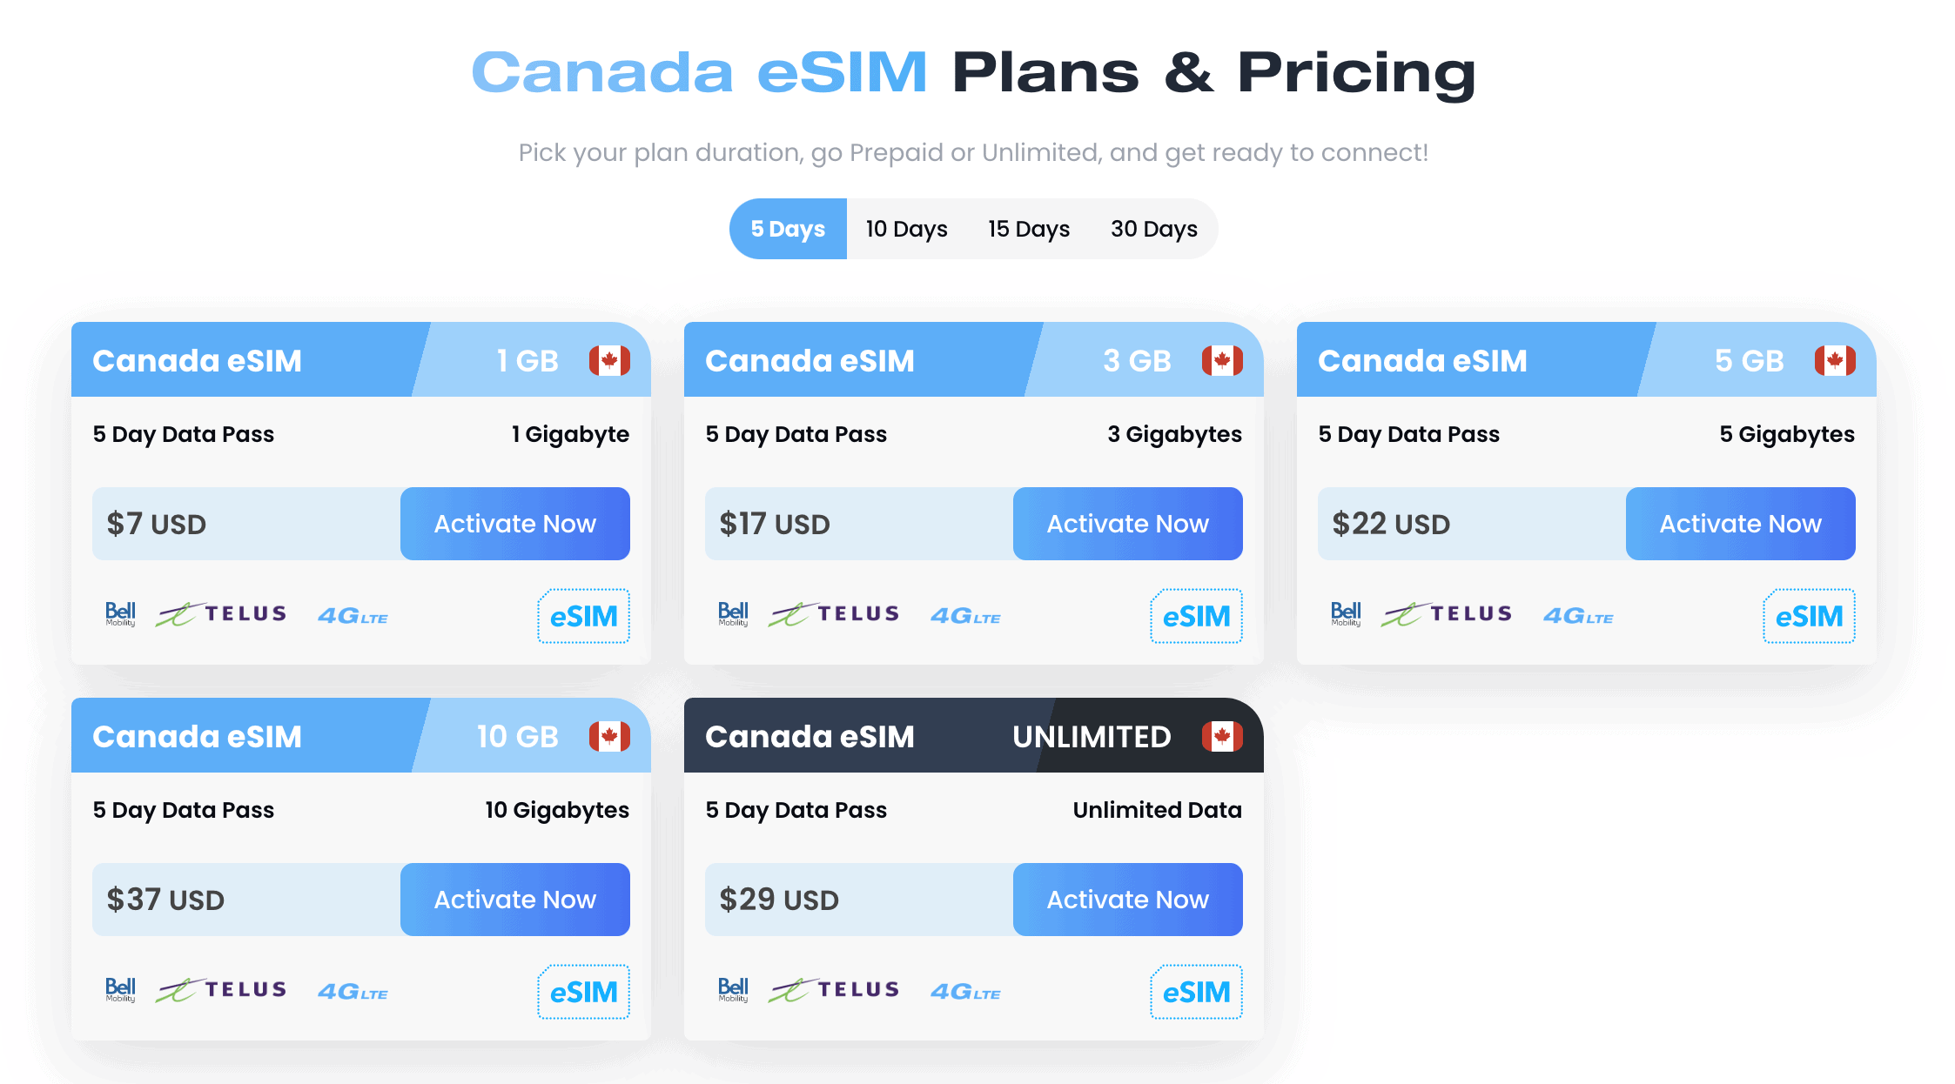Click the Bell Mobility logo on 1 GB plan
The image size is (1955, 1084).
point(119,614)
